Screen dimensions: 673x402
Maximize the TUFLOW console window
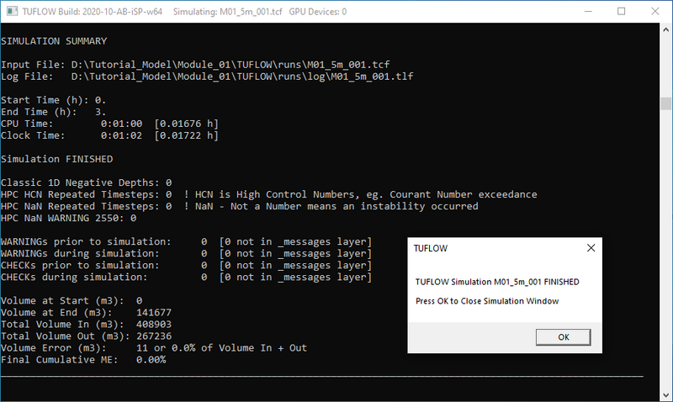pos(622,12)
